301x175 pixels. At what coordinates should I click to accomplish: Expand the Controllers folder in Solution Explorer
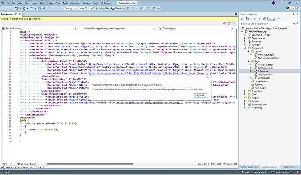pyautogui.click(x=245, y=91)
